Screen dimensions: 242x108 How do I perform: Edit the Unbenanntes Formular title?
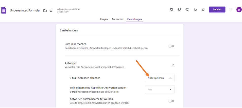click(x=25, y=11)
